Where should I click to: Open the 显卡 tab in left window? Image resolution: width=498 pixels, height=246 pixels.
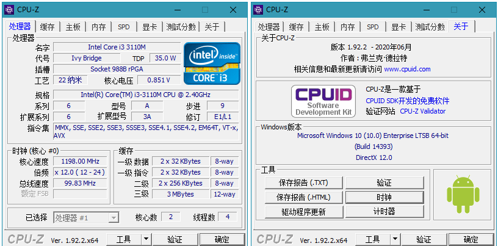click(150, 27)
